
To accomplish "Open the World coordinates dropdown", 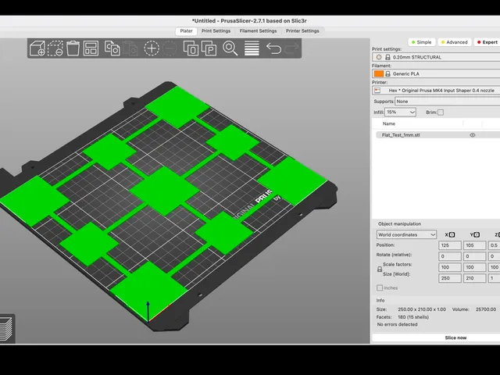I will pos(406,234).
